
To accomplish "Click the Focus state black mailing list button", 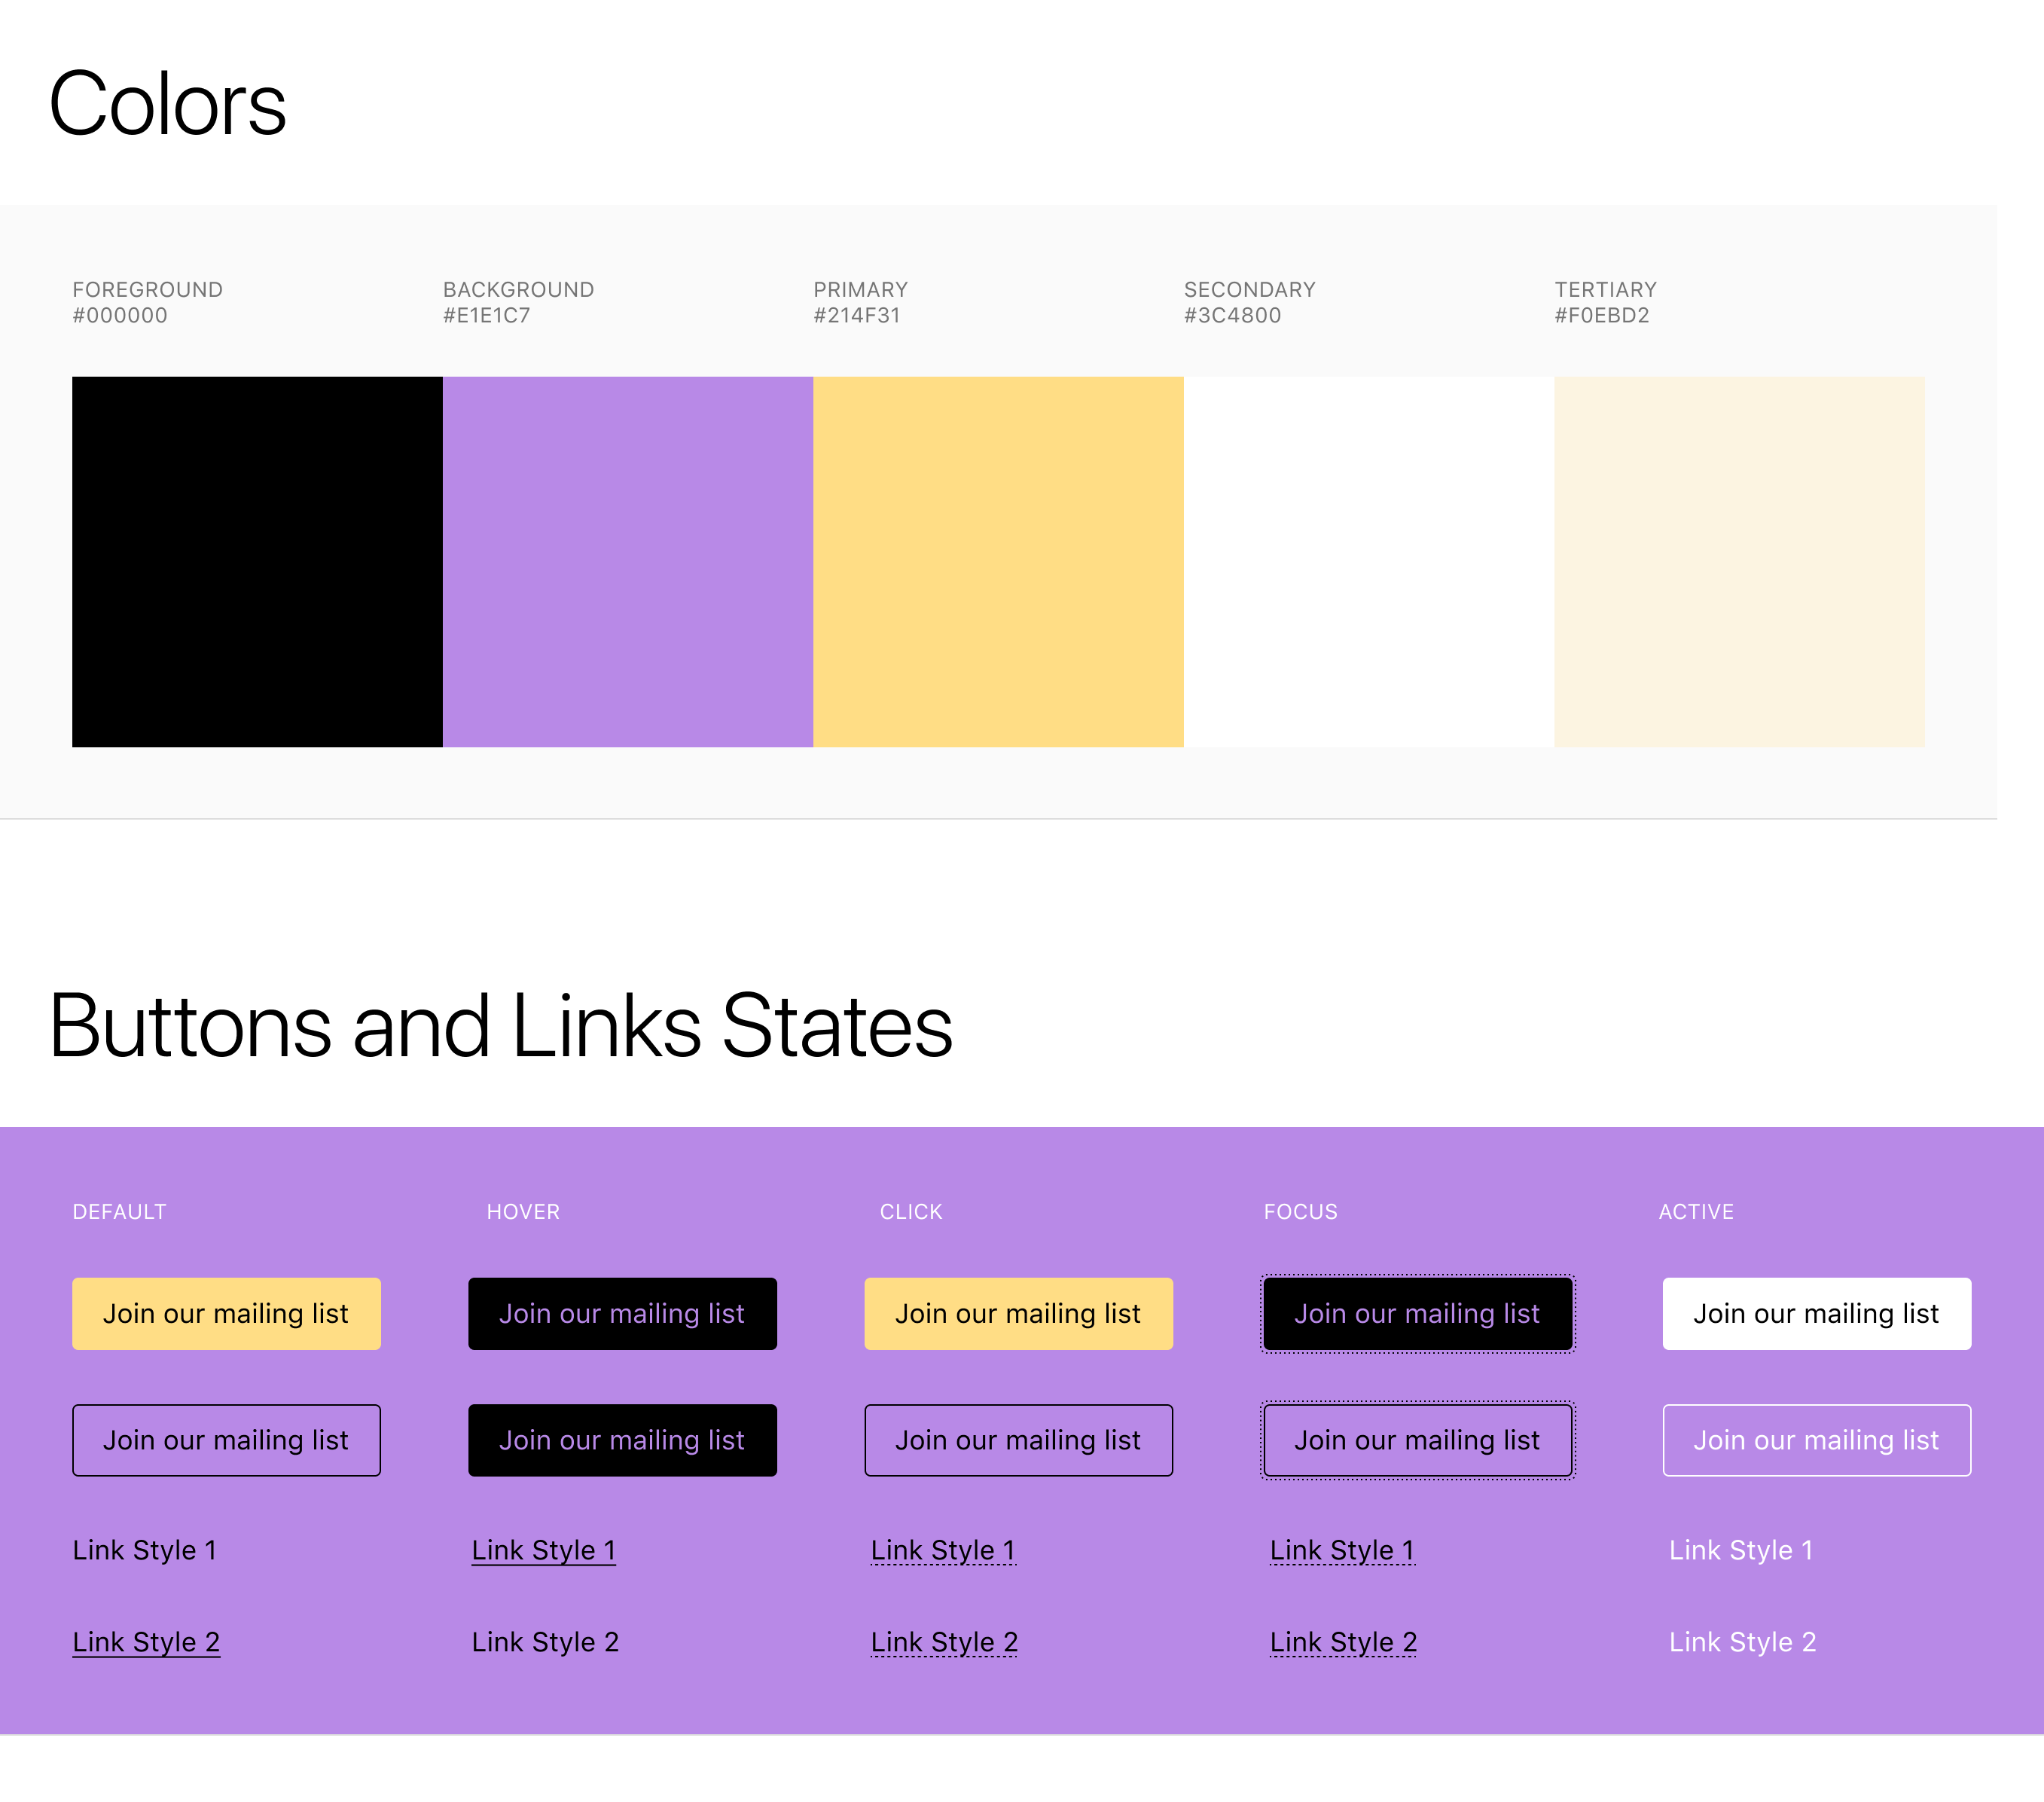I will 1417,1313.
